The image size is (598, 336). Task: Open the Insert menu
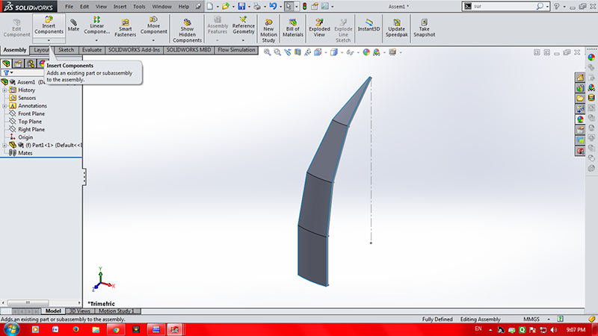120,7
